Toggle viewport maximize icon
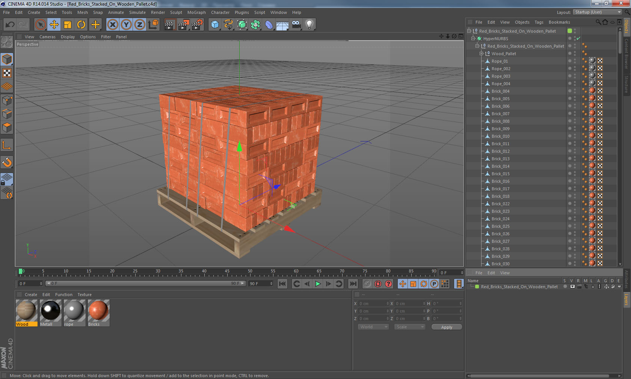 coord(460,36)
